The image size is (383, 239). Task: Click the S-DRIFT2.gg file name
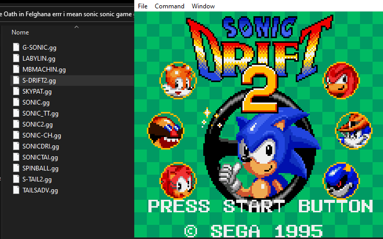click(39, 81)
